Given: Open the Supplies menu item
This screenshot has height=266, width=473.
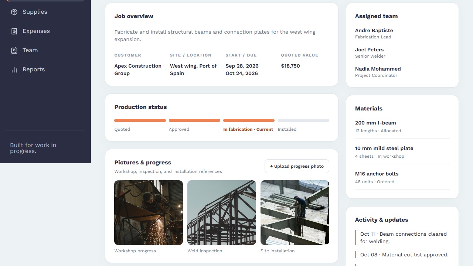Looking at the screenshot, I should pyautogui.click(x=45, y=12).
